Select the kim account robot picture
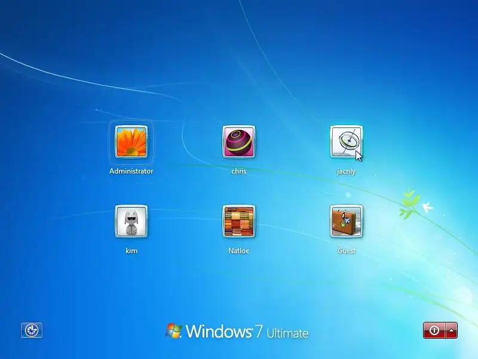The height and width of the screenshot is (359, 478). pyautogui.click(x=131, y=221)
